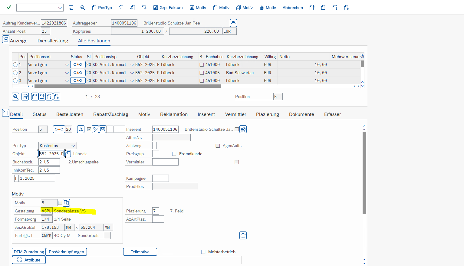Open the command field dropdown in toolbar
Image resolution: width=464 pixels, height=266 pixels.
click(60, 8)
